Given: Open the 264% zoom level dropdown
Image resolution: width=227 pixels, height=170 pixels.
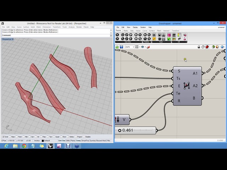Looking at the screenshot, I should pyautogui.click(x=133, y=47).
